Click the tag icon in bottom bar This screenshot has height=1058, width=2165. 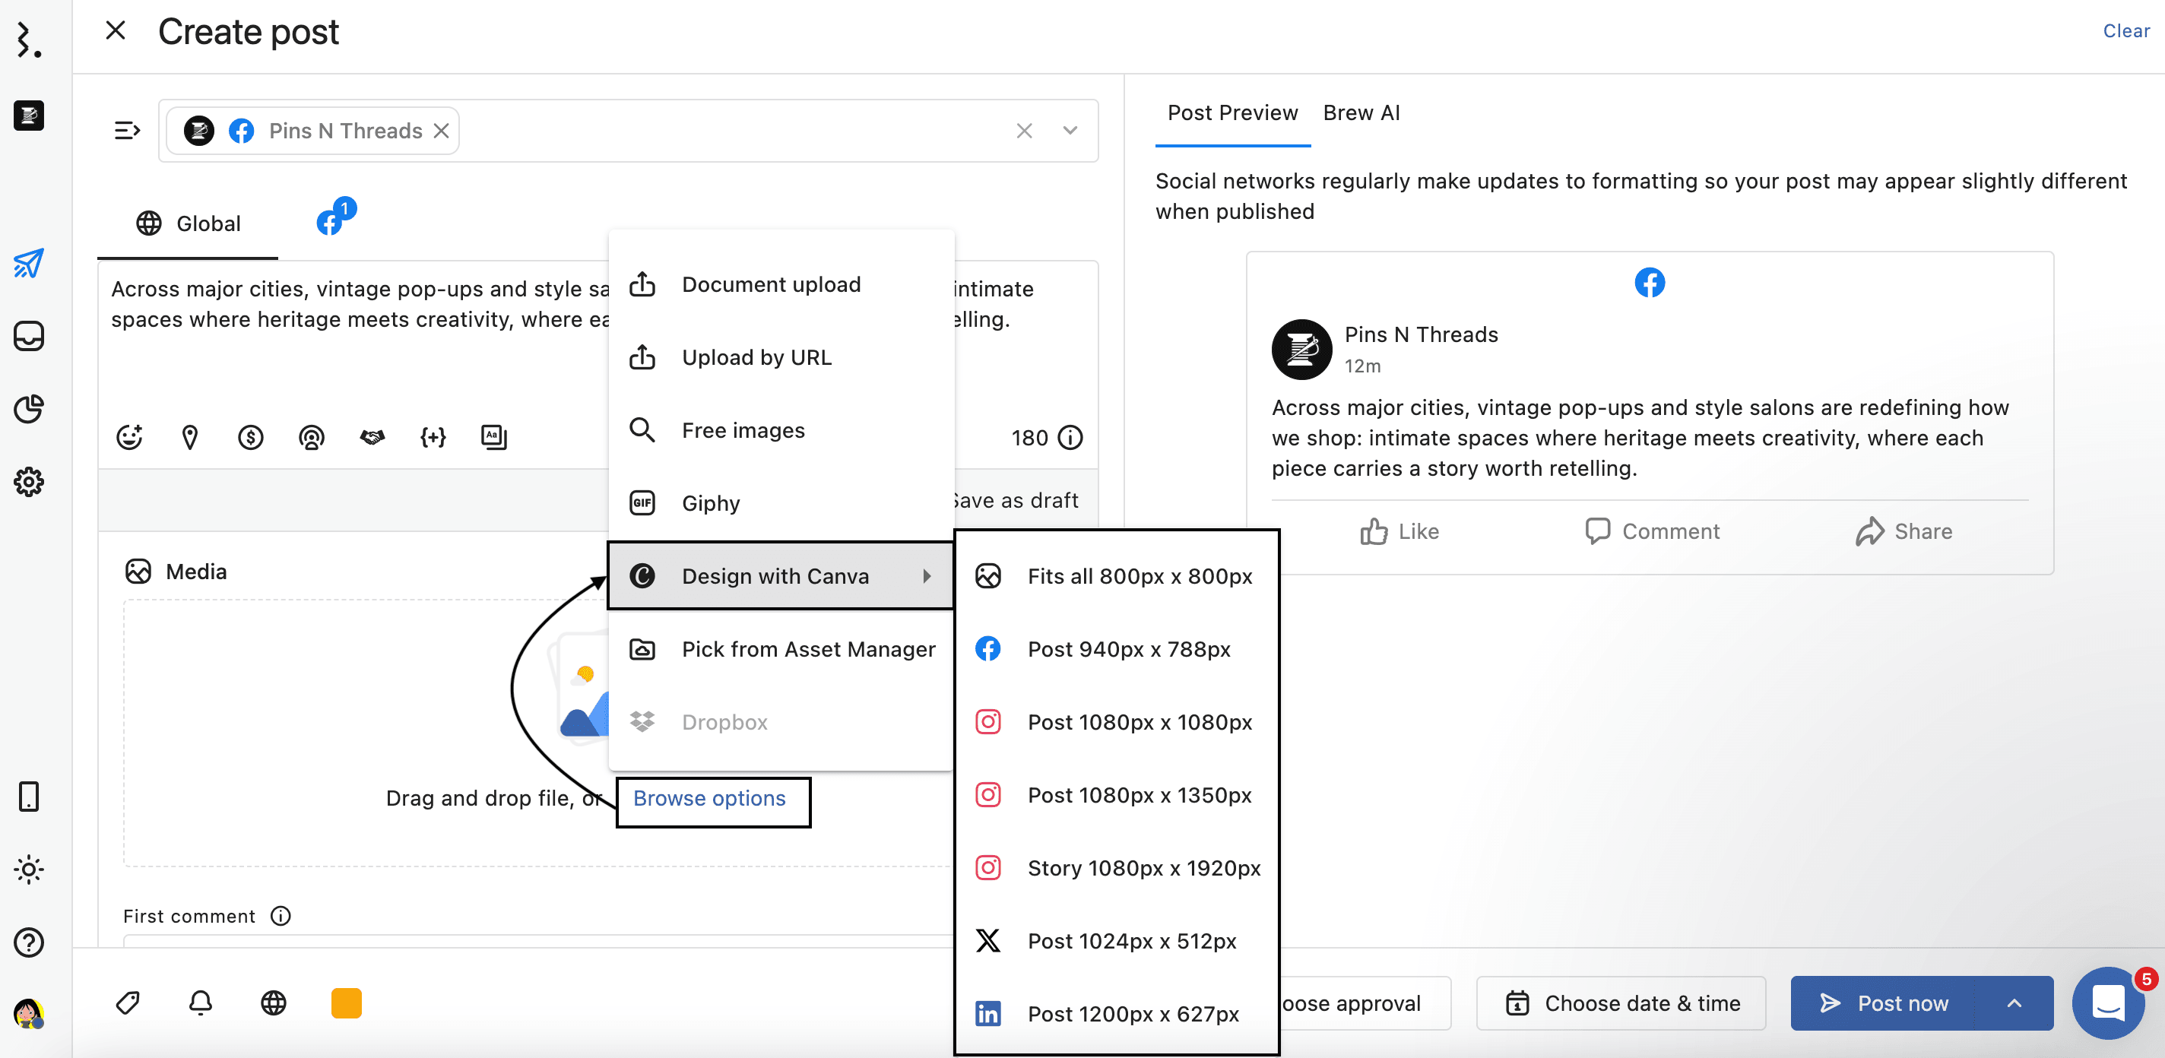(128, 1003)
